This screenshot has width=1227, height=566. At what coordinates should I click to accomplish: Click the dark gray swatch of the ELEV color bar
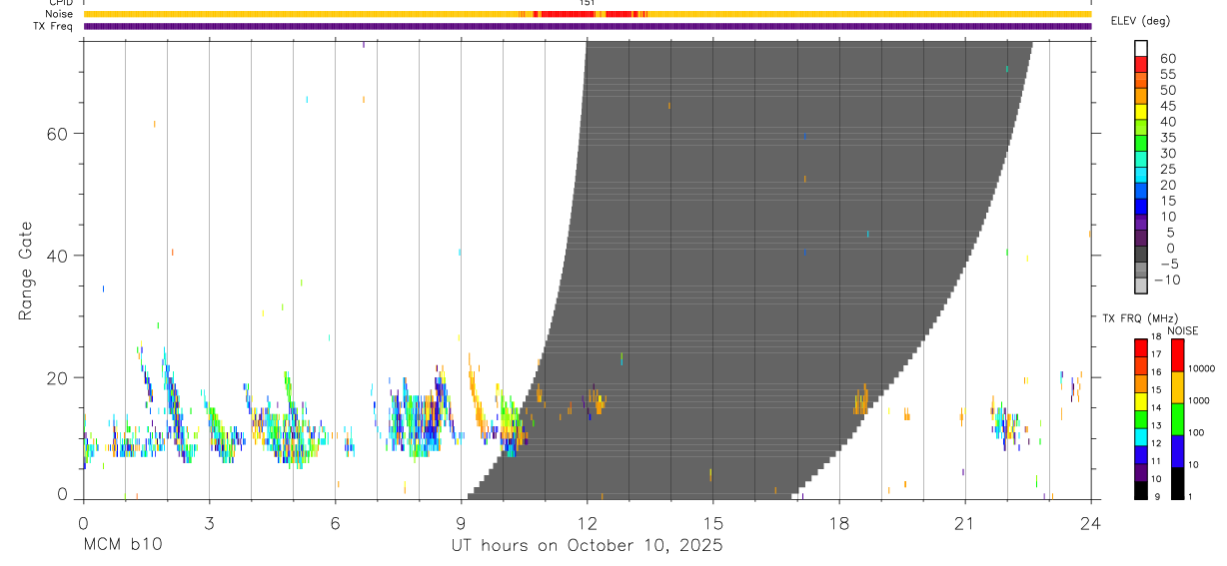(x=1140, y=254)
